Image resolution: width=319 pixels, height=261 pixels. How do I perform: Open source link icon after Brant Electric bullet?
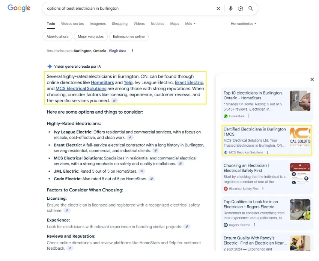point(155,150)
